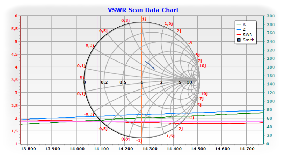Click the right axis value 300

271,16
